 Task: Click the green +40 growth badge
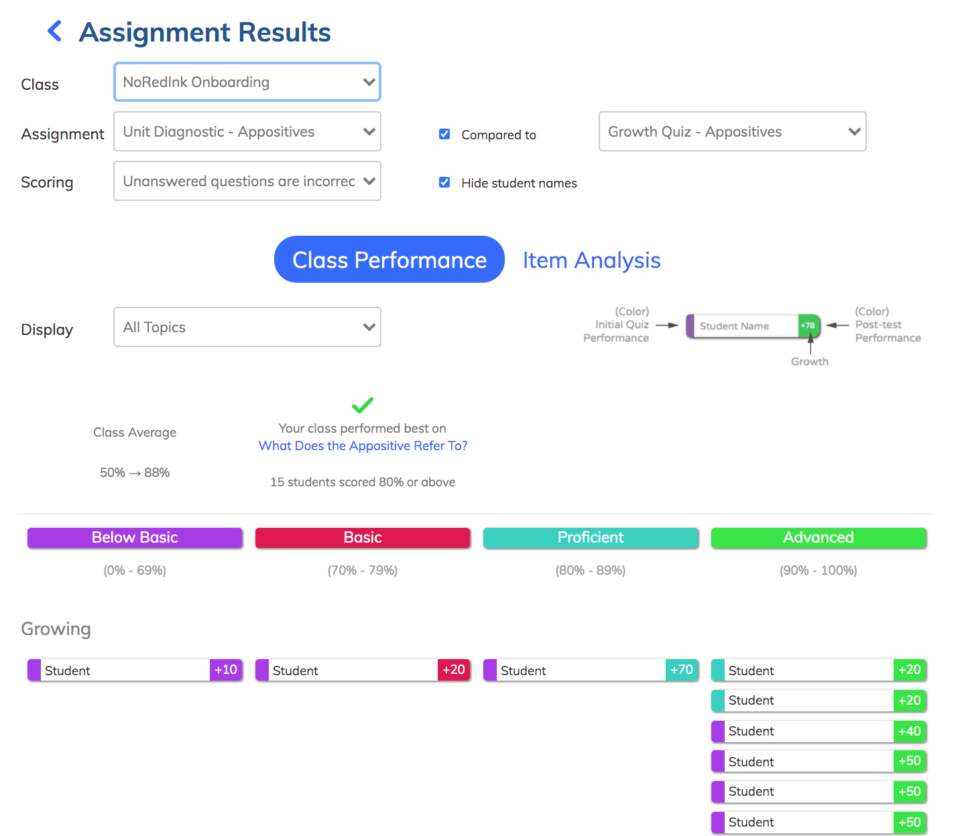(910, 731)
